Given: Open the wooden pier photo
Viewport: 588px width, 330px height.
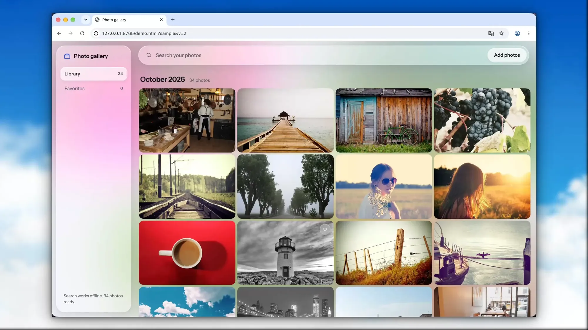Looking at the screenshot, I should 285,120.
